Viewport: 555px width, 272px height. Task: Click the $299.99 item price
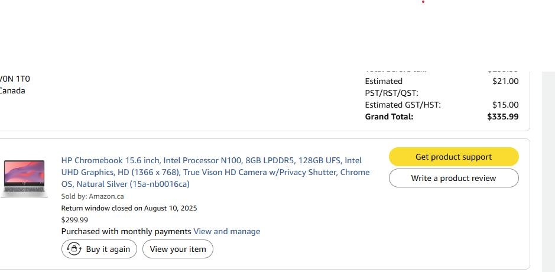[x=74, y=220]
